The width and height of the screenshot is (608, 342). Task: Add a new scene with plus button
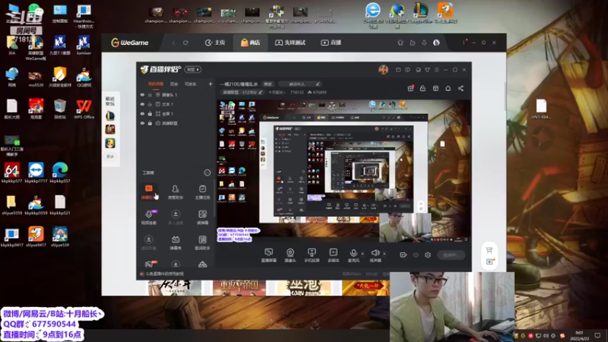pyautogui.click(x=211, y=84)
